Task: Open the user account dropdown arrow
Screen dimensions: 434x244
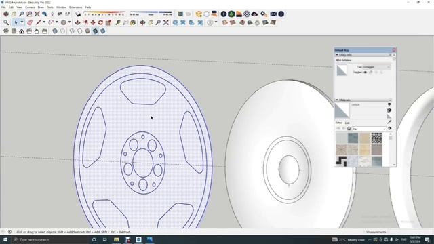Action: tap(216, 22)
